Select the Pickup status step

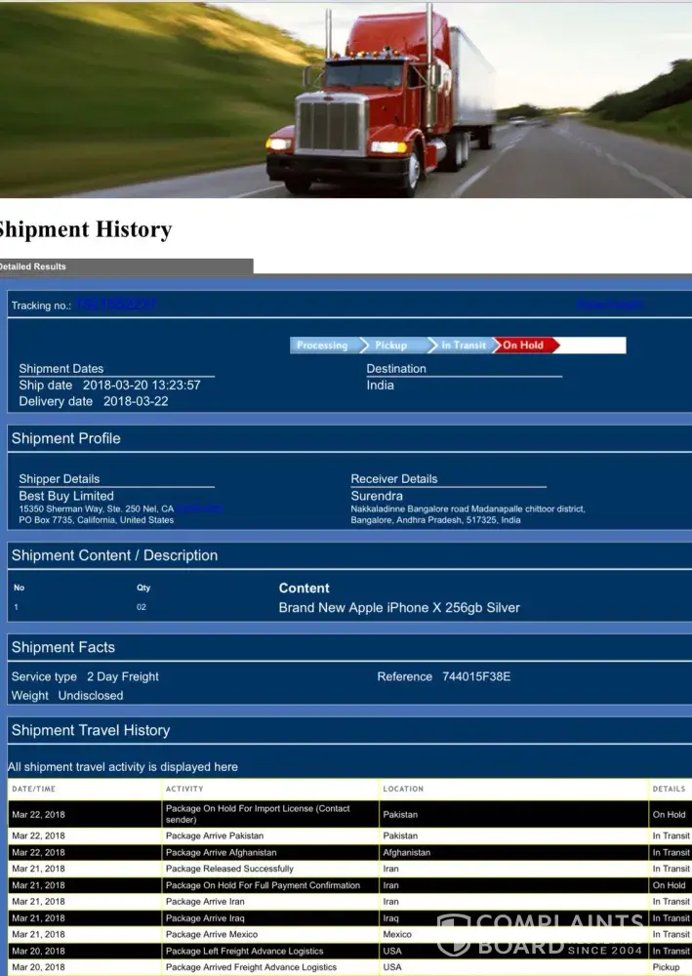[x=393, y=346]
